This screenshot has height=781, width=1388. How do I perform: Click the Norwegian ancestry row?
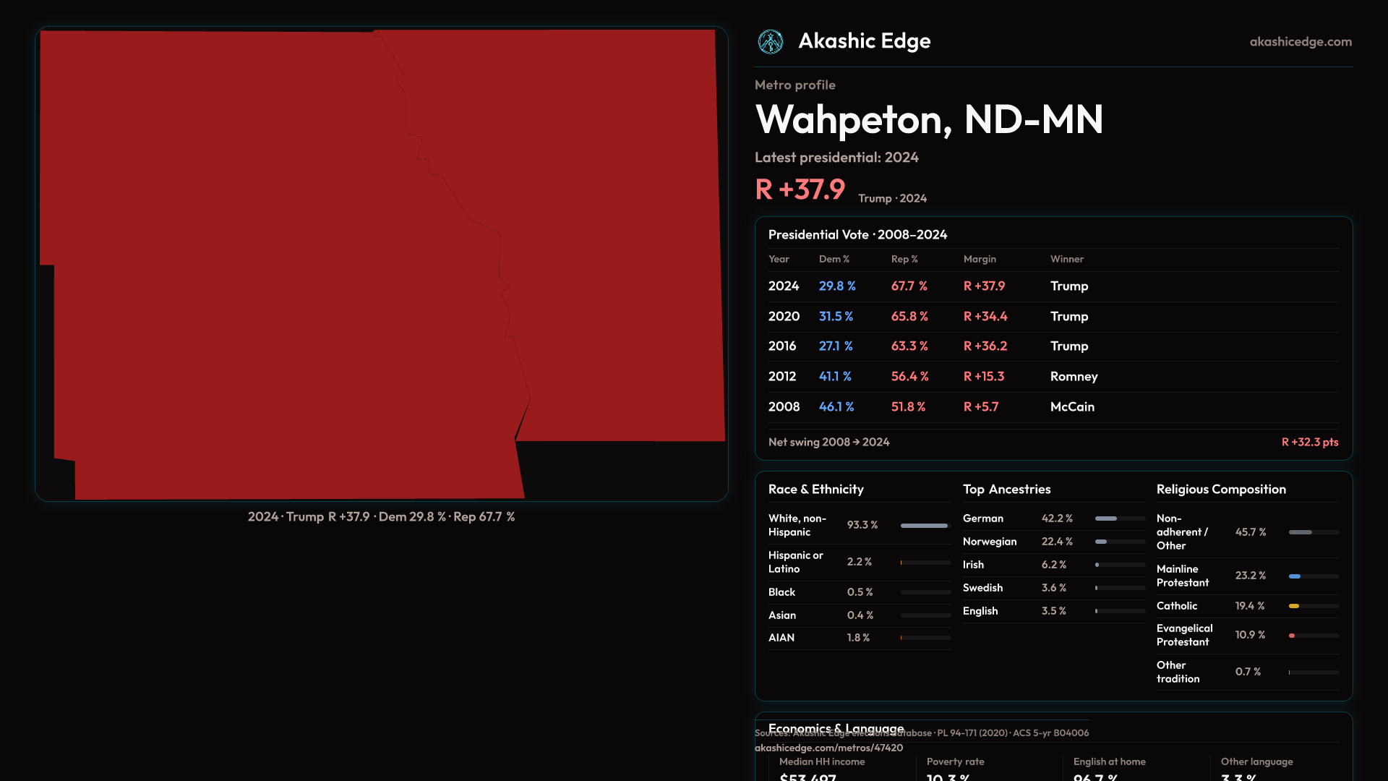click(x=1053, y=542)
